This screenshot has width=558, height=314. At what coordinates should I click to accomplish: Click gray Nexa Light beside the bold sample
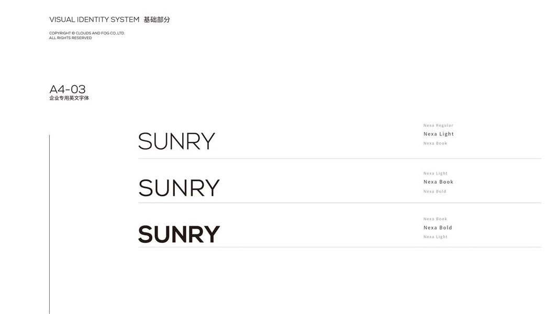tap(435, 237)
